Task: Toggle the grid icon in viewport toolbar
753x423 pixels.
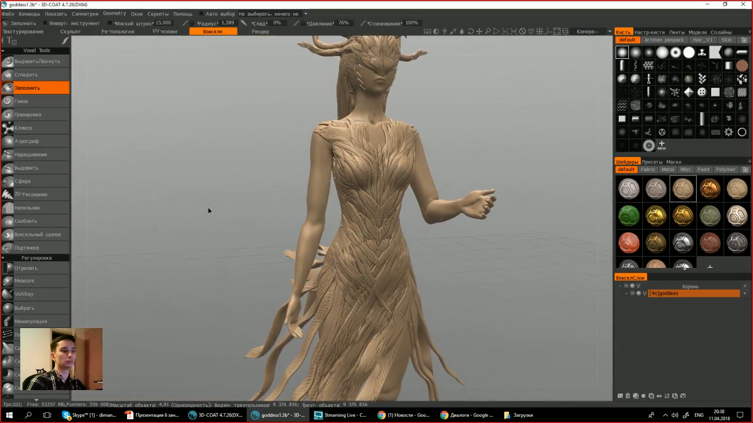Action: pyautogui.click(x=540, y=31)
